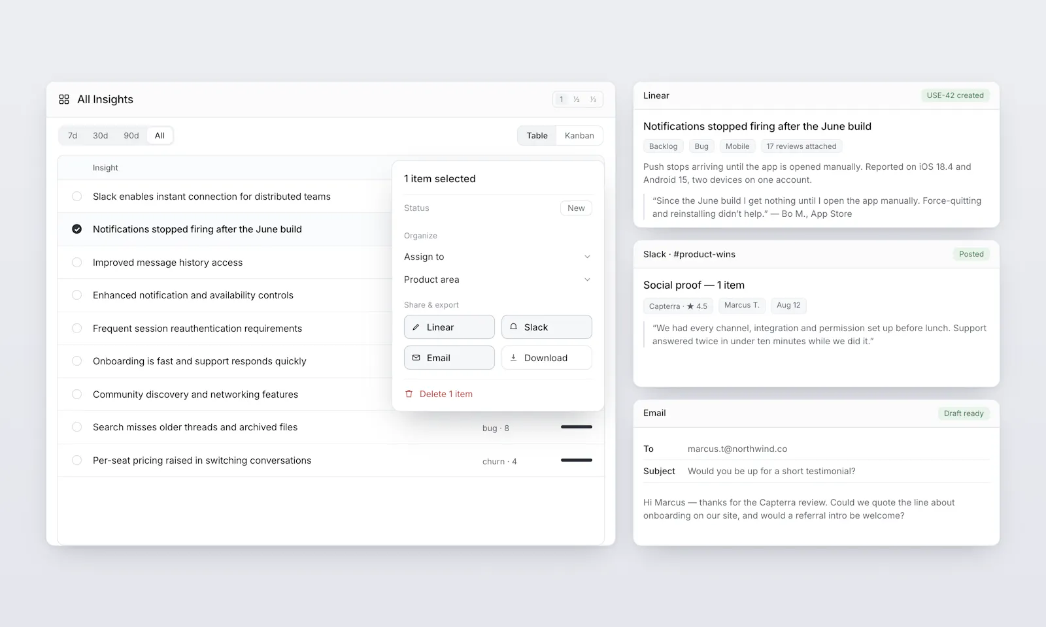Switch to Table view
Screen dimensions: 1046x627
pos(537,136)
